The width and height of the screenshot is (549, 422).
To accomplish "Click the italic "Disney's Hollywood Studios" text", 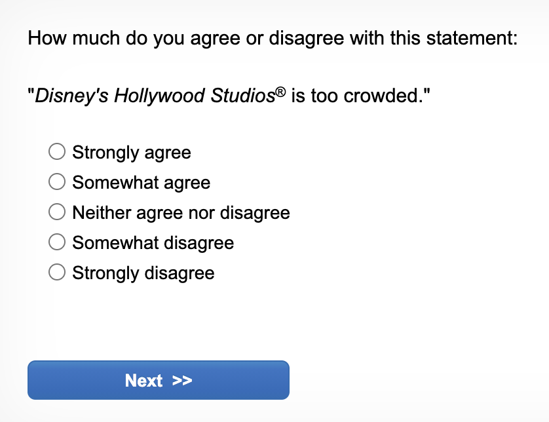I will [x=154, y=96].
